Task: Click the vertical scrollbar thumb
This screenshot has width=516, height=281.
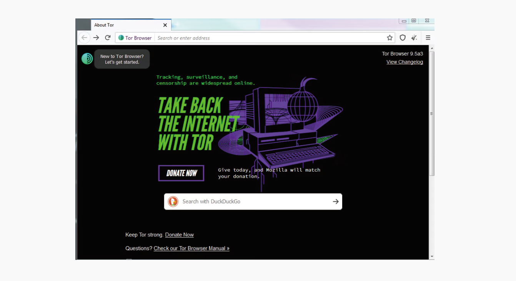Action: pyautogui.click(x=432, y=114)
